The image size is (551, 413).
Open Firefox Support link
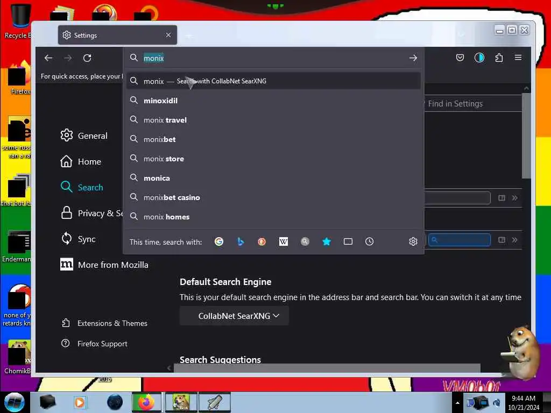click(x=94, y=344)
